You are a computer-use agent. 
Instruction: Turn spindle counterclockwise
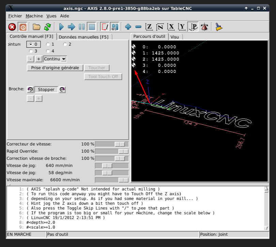(x=30, y=90)
